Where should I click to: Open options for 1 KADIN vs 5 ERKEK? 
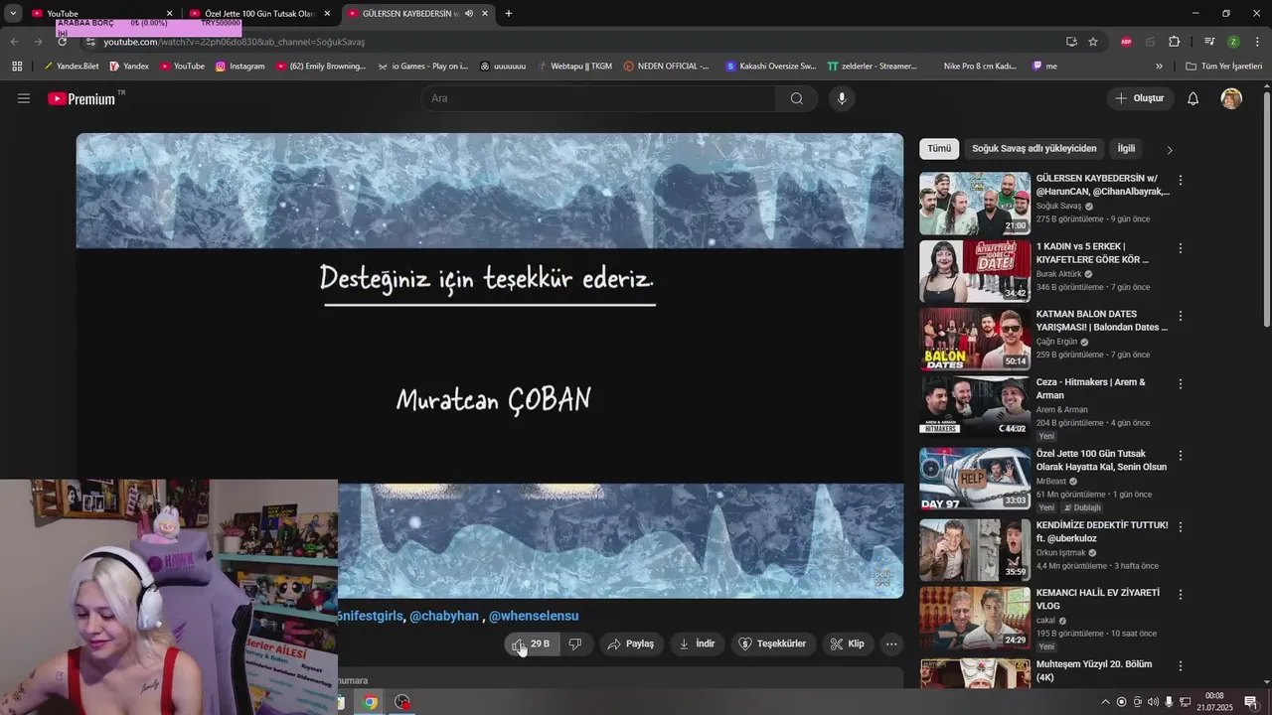[1180, 248]
